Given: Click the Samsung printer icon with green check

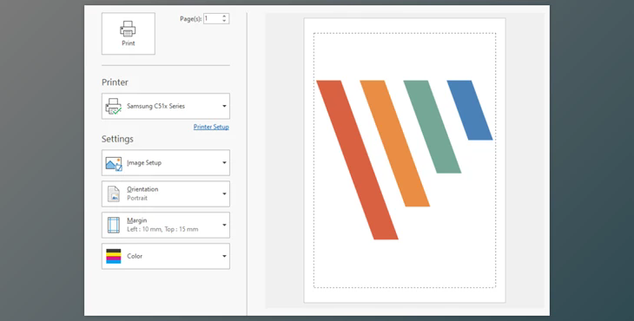Looking at the screenshot, I should click(x=113, y=106).
